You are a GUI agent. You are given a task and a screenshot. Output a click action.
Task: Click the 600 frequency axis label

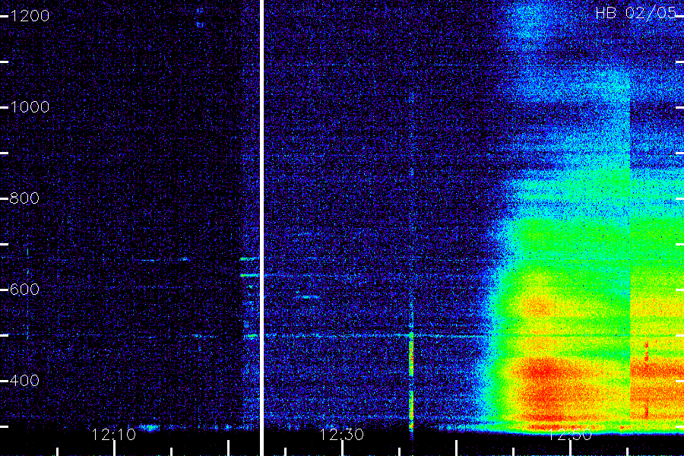point(24,289)
